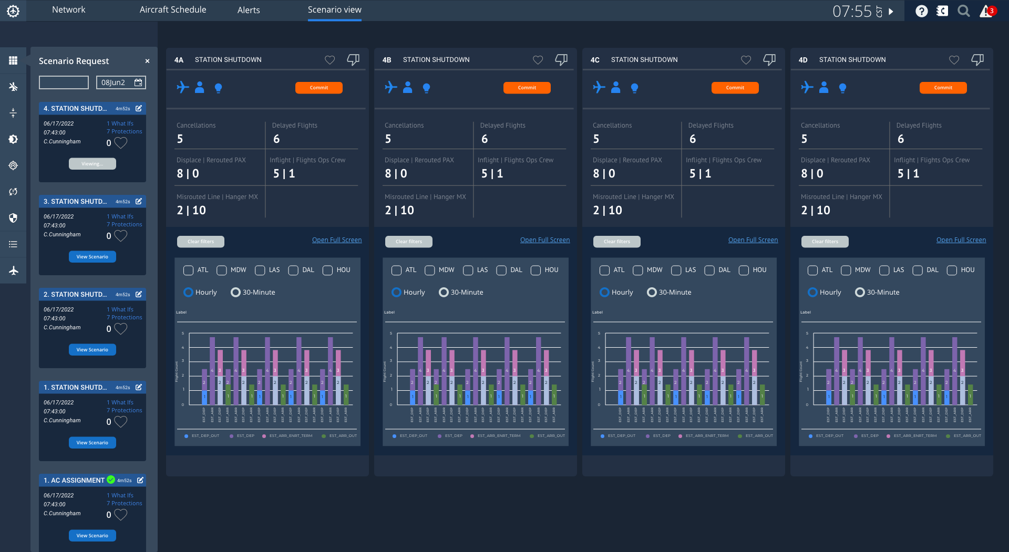Select 30-Minute interval in scenario 4C
The height and width of the screenshot is (552, 1009).
tap(652, 292)
